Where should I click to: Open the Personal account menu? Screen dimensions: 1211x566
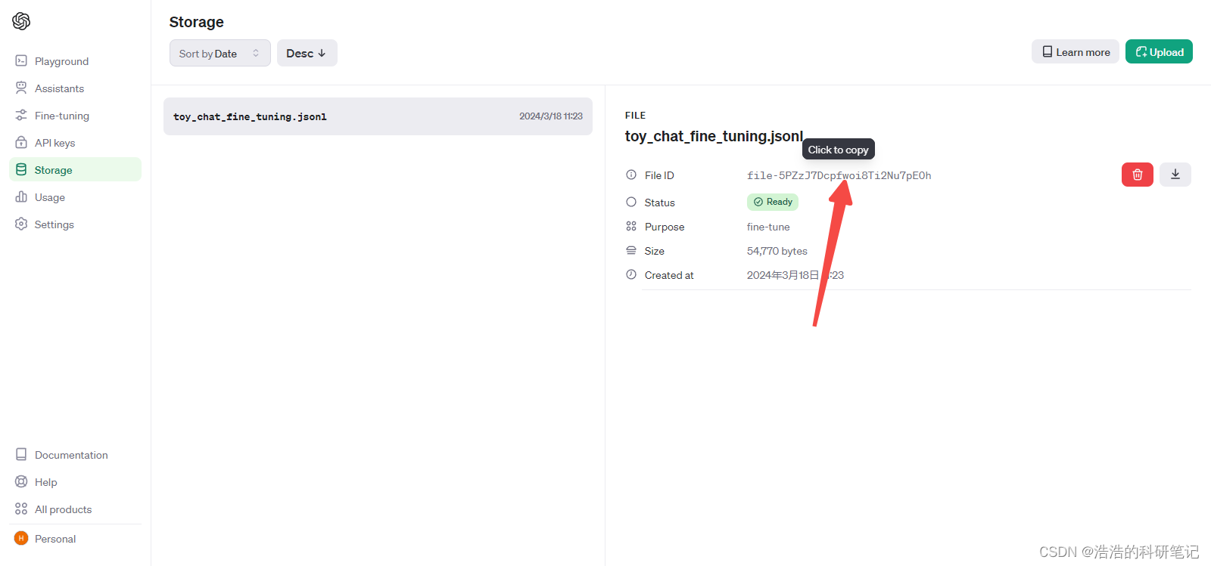pyautogui.click(x=75, y=538)
